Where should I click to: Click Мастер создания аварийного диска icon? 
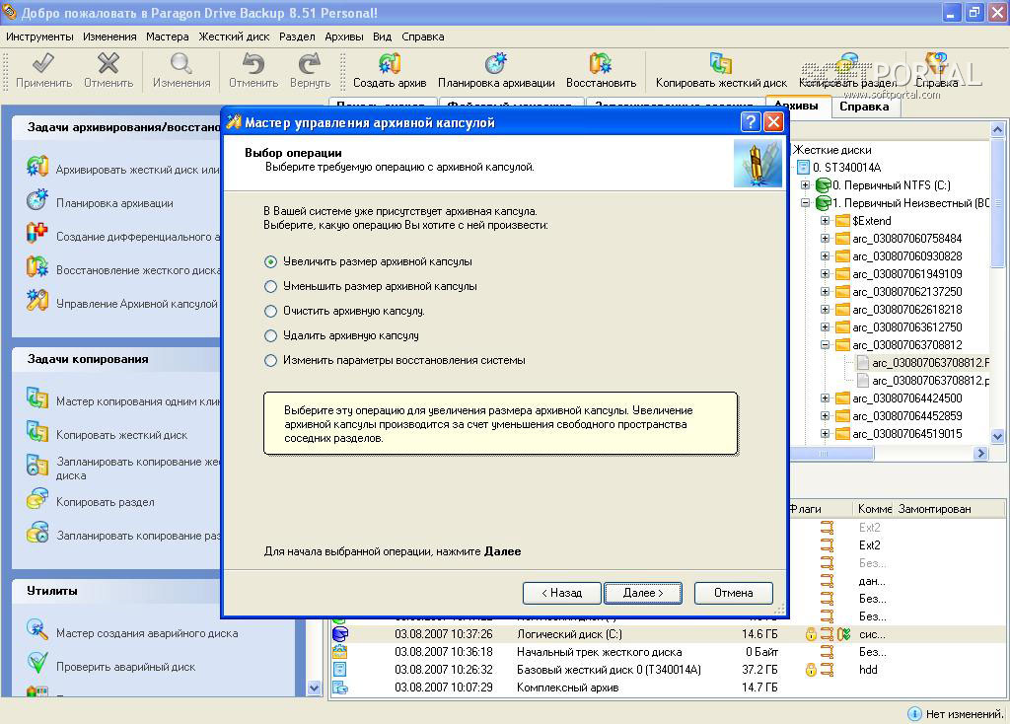37,630
